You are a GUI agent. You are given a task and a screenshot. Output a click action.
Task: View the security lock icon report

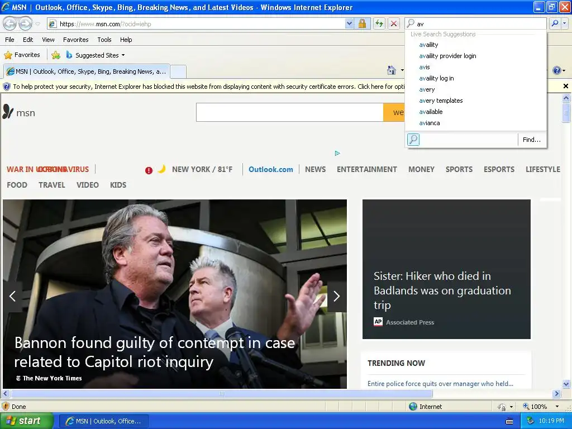coord(362,23)
